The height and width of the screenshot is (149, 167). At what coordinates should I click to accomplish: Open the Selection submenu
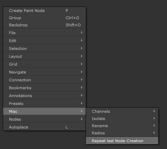[x=44, y=49]
